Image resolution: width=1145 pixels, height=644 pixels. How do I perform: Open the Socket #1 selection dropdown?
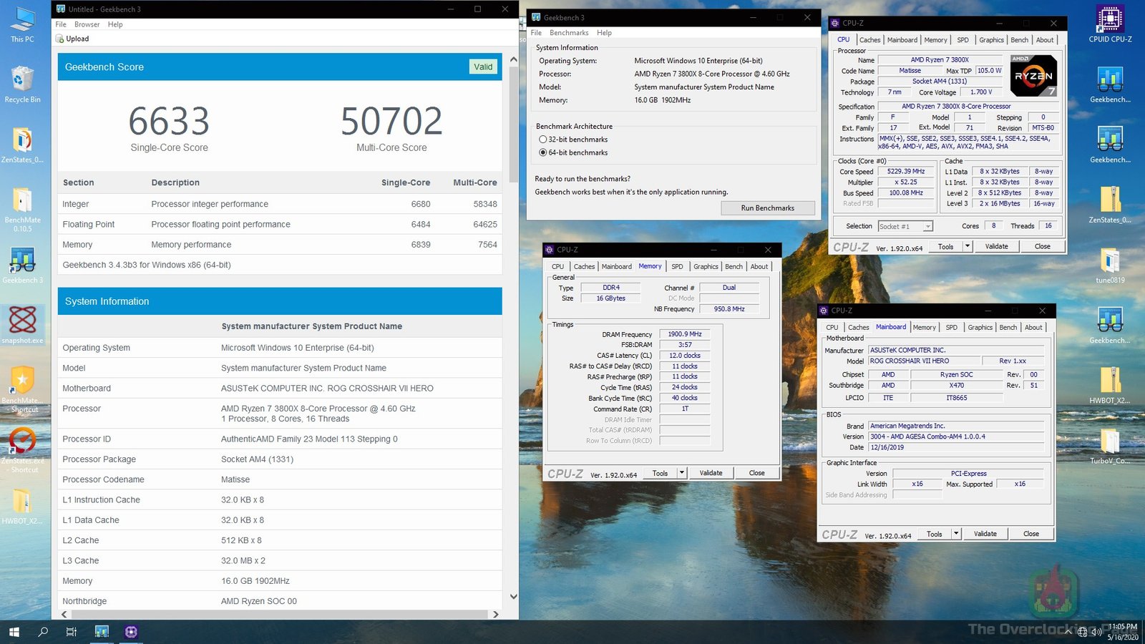coord(928,225)
